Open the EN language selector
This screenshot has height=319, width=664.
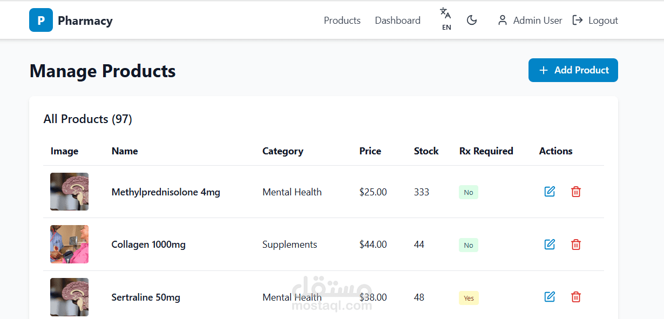coord(446,19)
